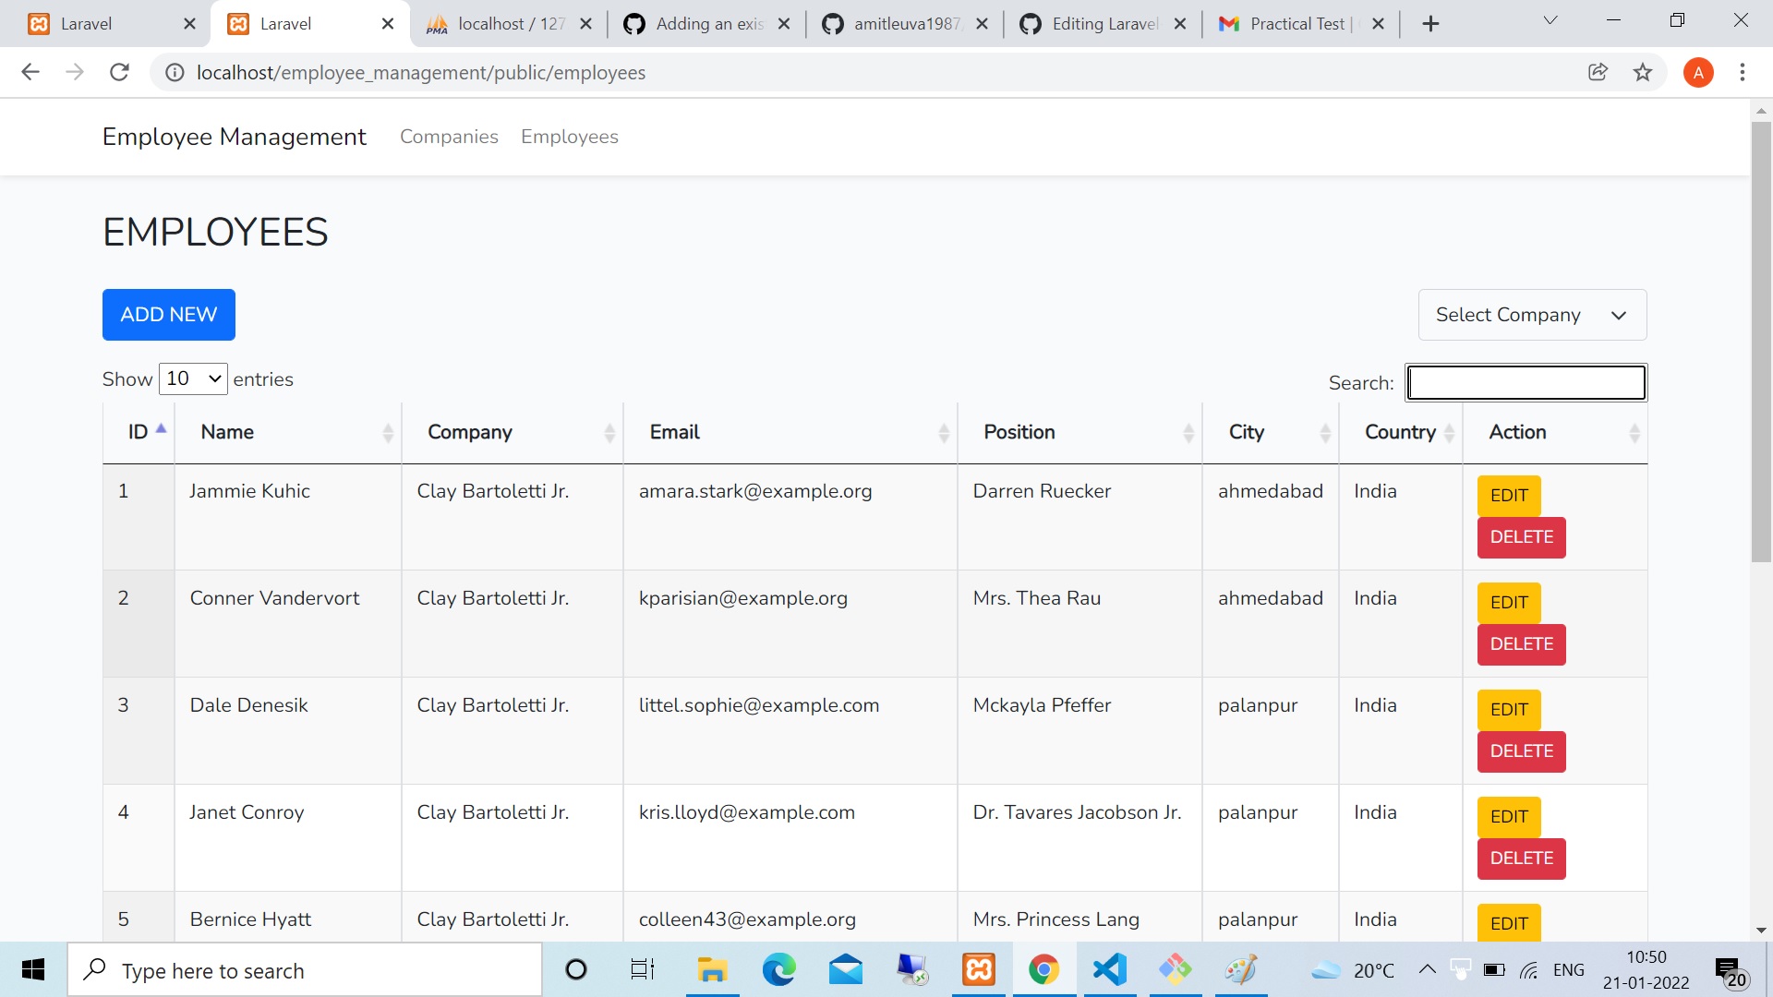1773x997 pixels.
Task: Open the Show entries count dropdown
Action: (x=193, y=378)
